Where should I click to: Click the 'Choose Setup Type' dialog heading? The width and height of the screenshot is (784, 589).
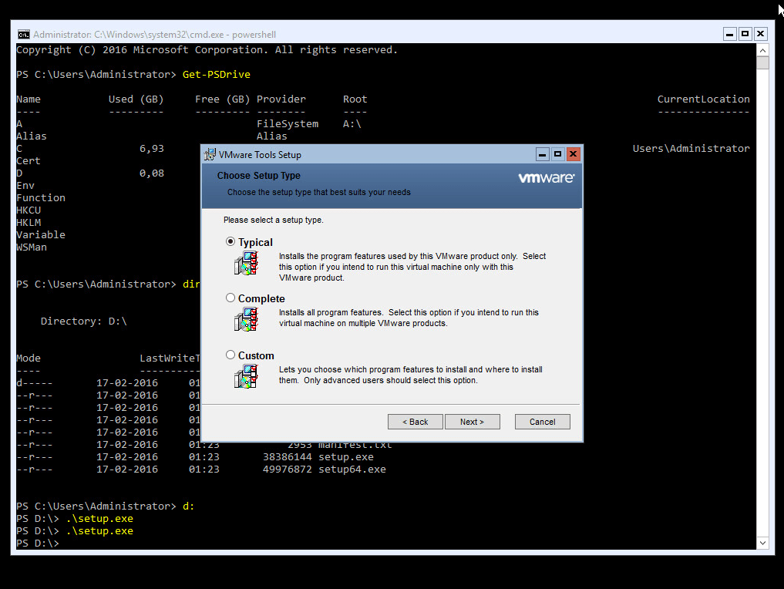(x=258, y=176)
